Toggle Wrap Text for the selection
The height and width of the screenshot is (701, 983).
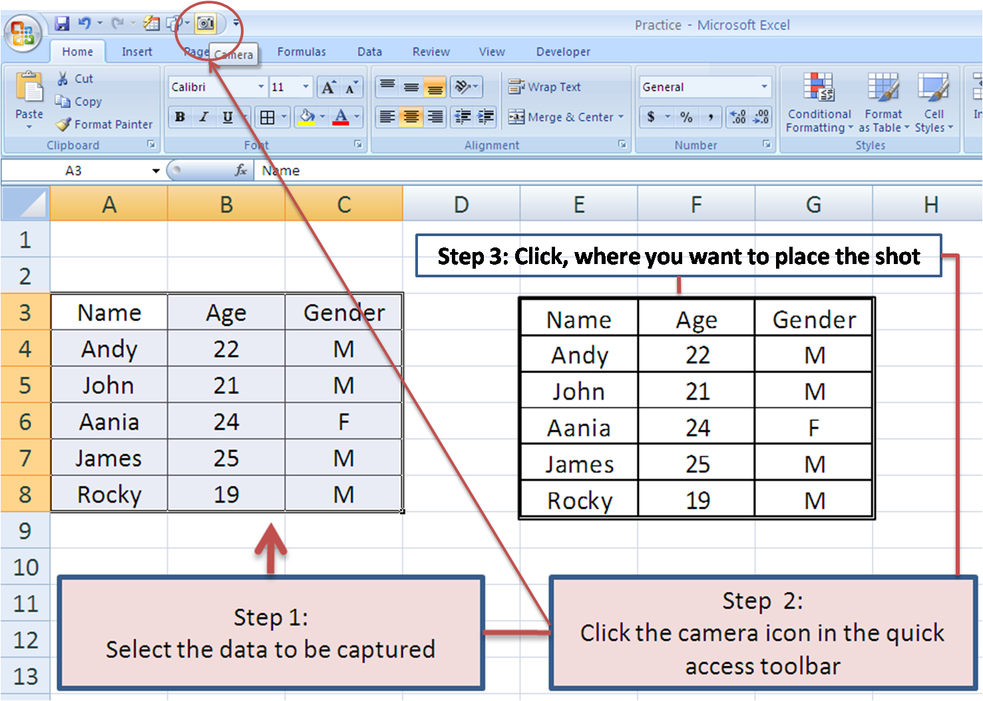coord(550,86)
